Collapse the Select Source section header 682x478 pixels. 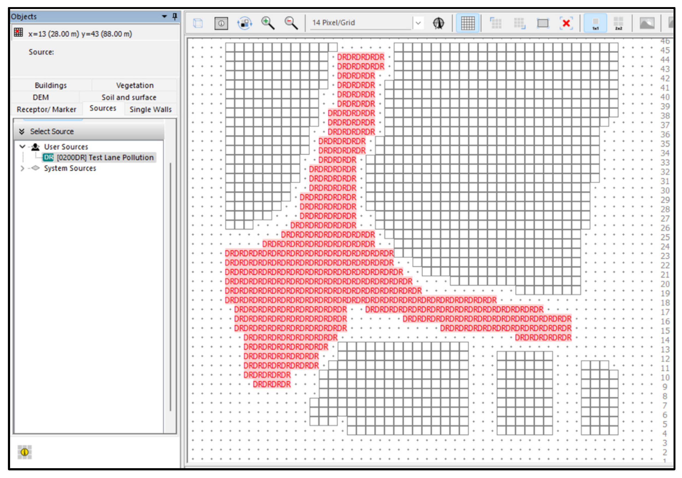click(x=22, y=131)
